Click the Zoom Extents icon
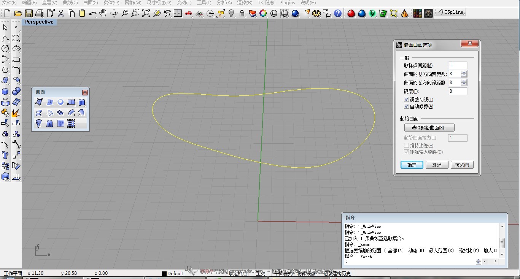Image resolution: width=520 pixels, height=279 pixels. 146,14
